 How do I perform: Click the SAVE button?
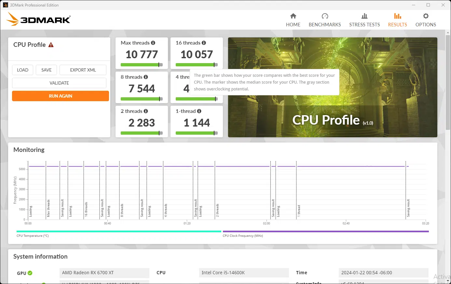click(x=47, y=70)
